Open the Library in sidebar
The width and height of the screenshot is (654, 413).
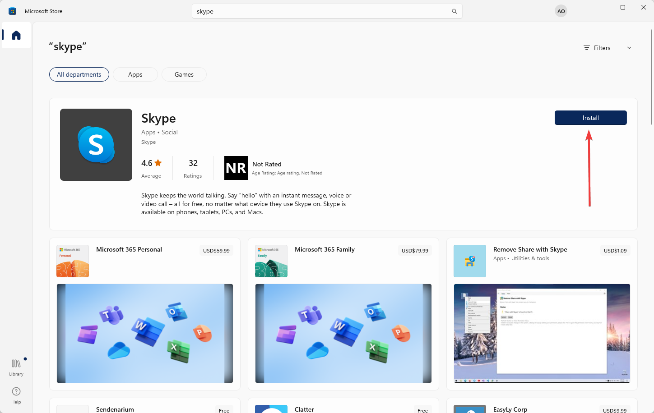(x=16, y=367)
